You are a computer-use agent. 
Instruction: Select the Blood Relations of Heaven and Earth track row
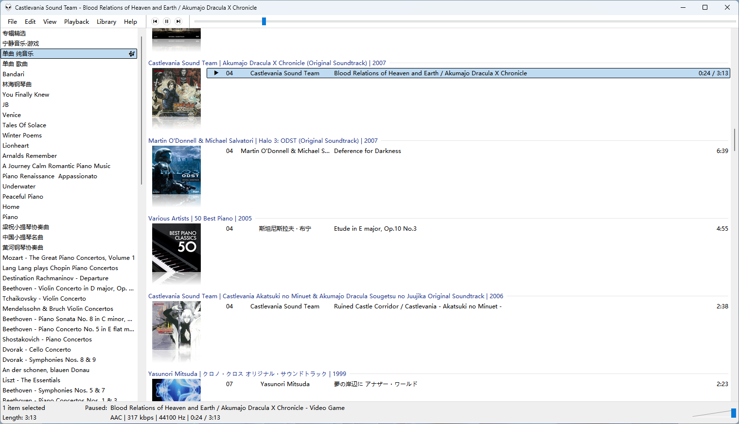pos(468,73)
